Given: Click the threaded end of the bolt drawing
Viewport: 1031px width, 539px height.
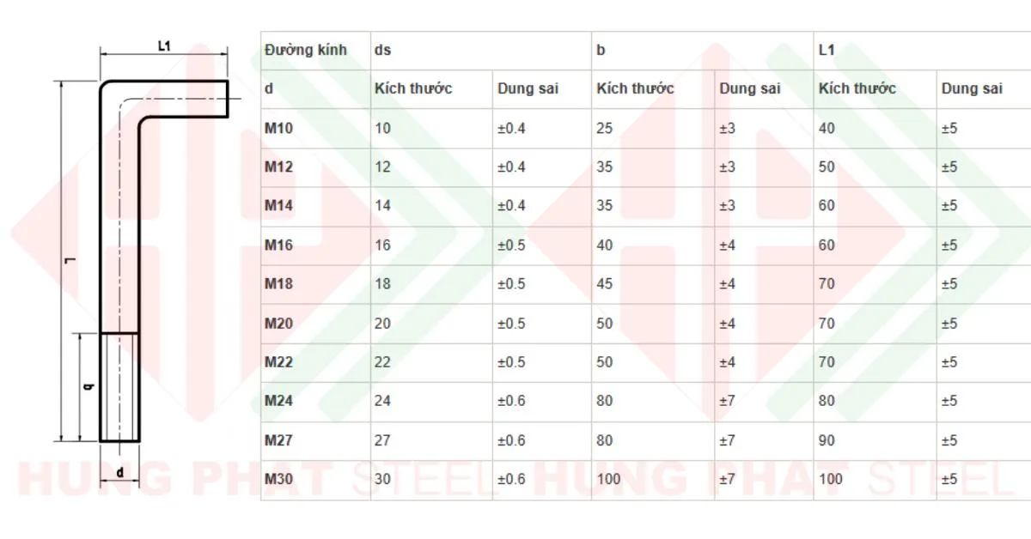Looking at the screenshot, I should tap(119, 387).
